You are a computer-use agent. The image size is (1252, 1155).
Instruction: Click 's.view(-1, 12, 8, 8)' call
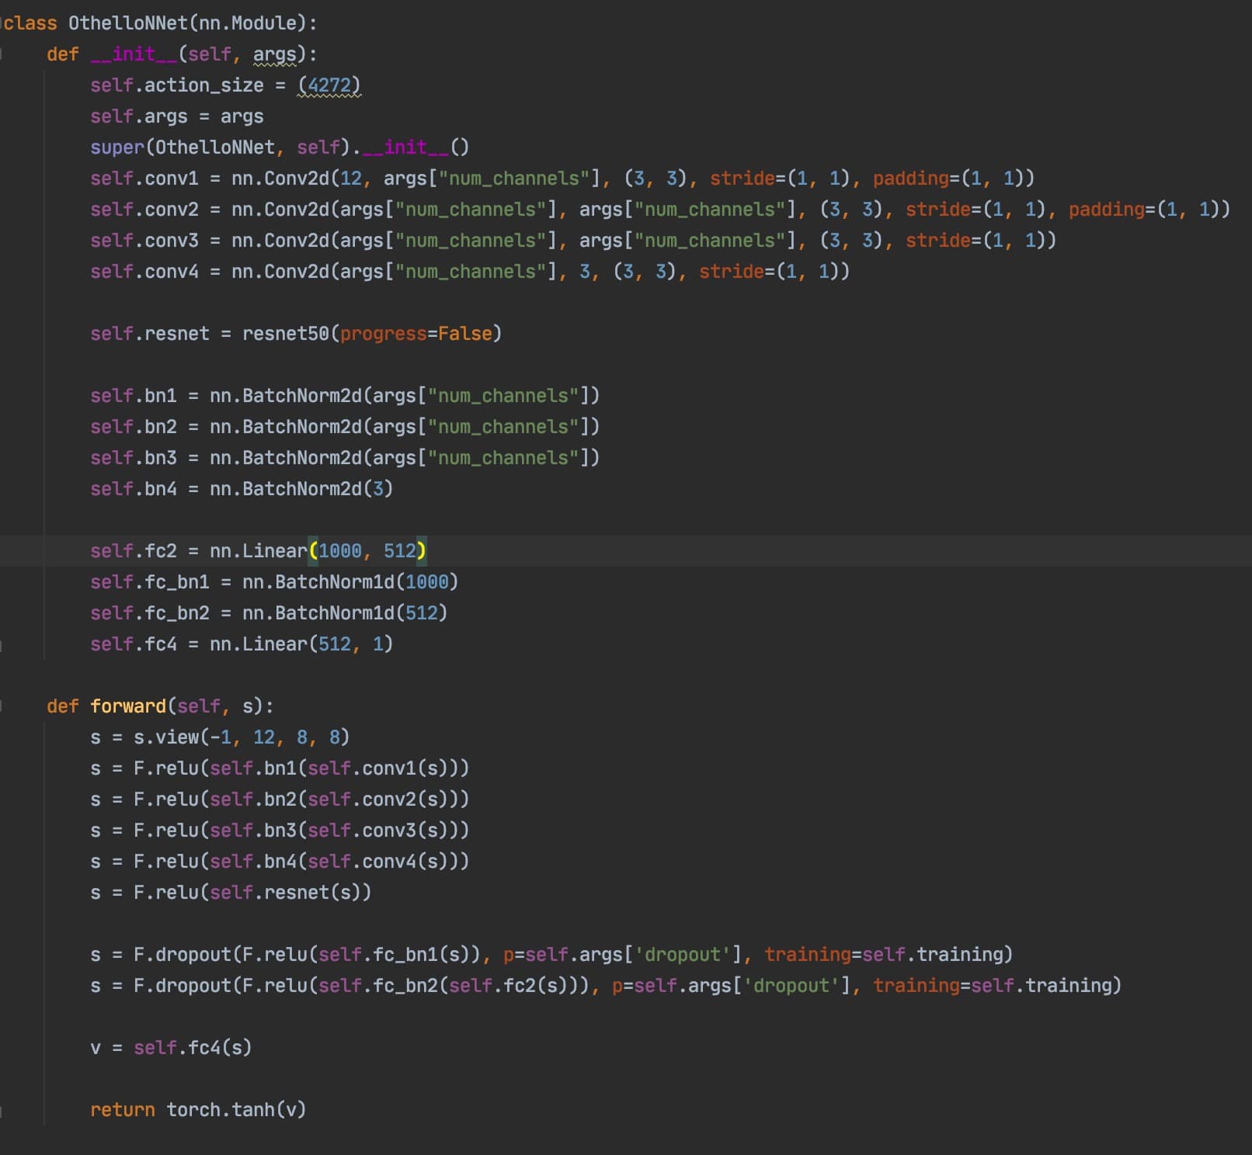click(242, 737)
